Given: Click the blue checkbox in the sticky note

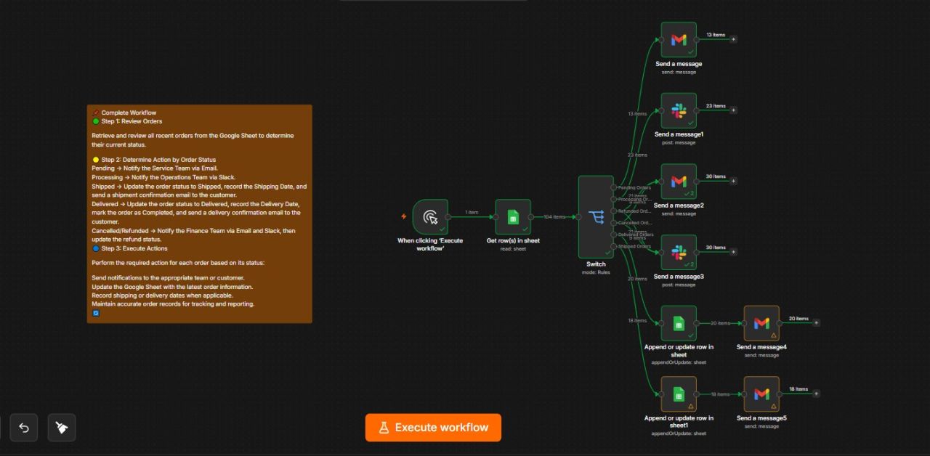Looking at the screenshot, I should [x=95, y=313].
